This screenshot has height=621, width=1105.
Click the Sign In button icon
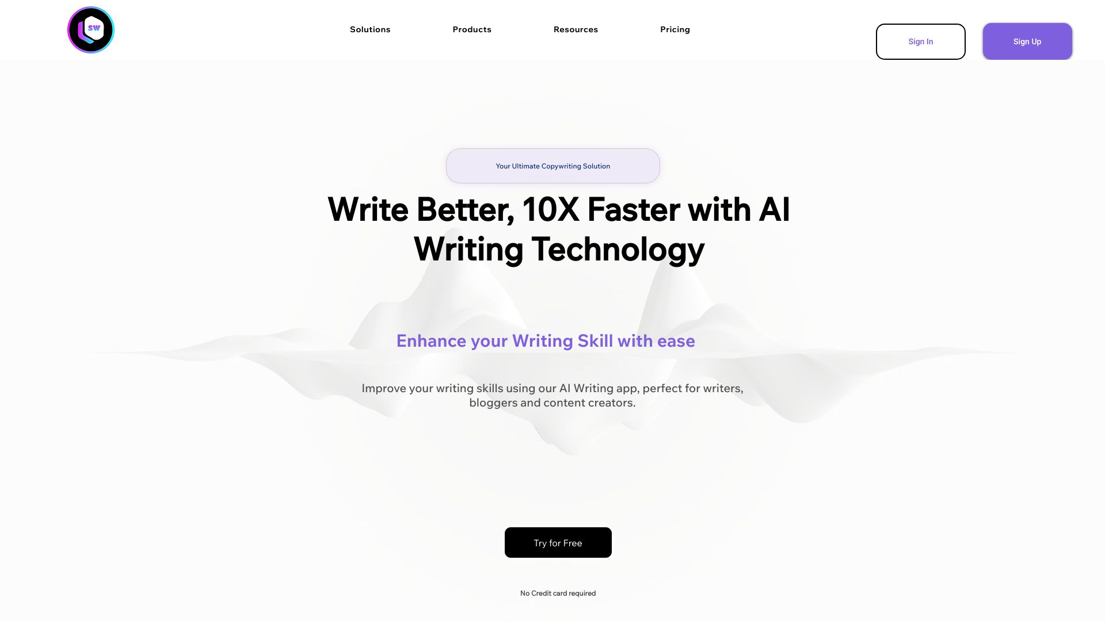tap(921, 42)
